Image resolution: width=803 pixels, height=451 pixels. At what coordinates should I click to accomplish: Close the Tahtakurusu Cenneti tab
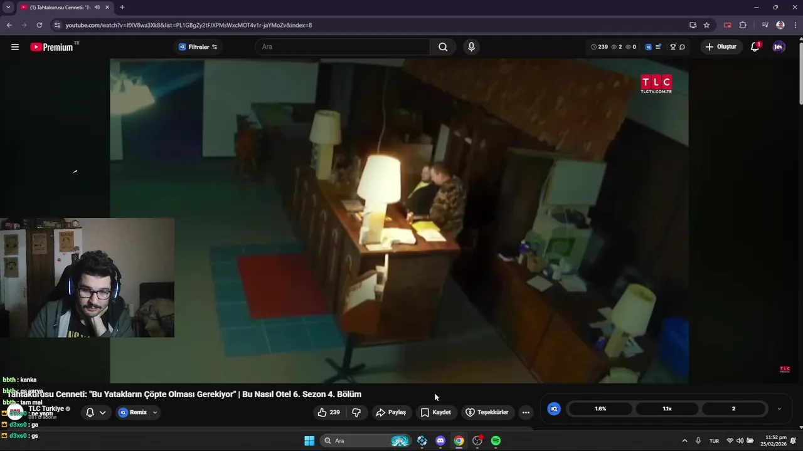[x=107, y=8]
